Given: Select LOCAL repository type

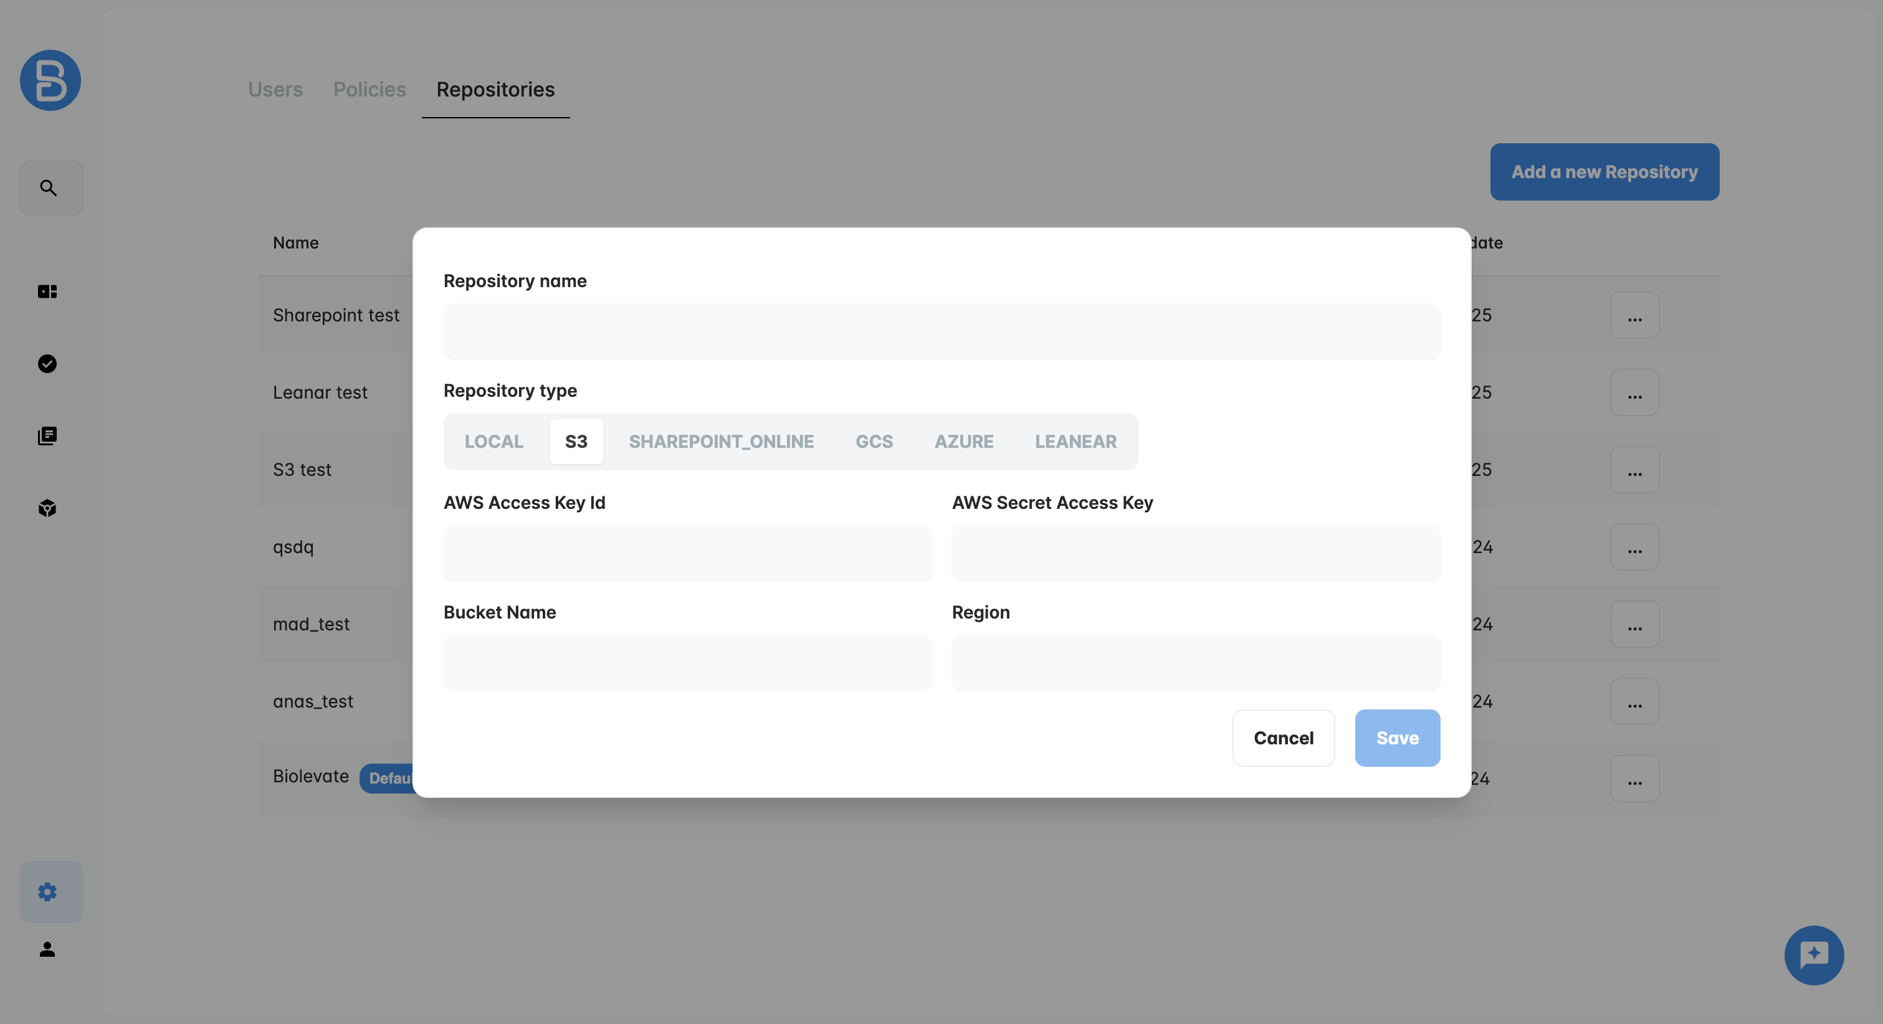Looking at the screenshot, I should click(494, 442).
